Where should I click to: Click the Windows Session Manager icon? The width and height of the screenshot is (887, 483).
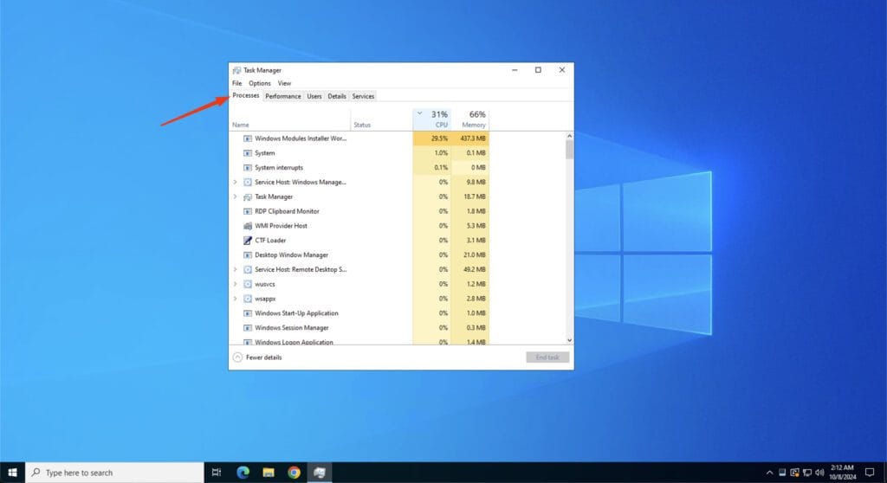[247, 328]
